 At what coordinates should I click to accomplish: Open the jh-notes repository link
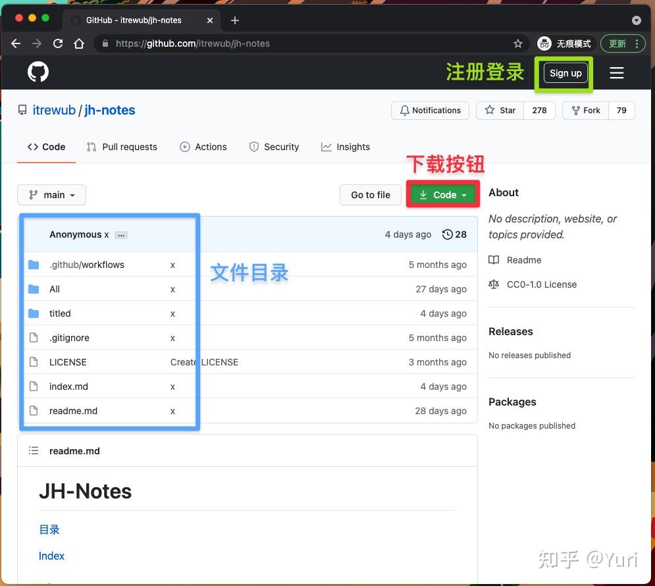coord(109,110)
